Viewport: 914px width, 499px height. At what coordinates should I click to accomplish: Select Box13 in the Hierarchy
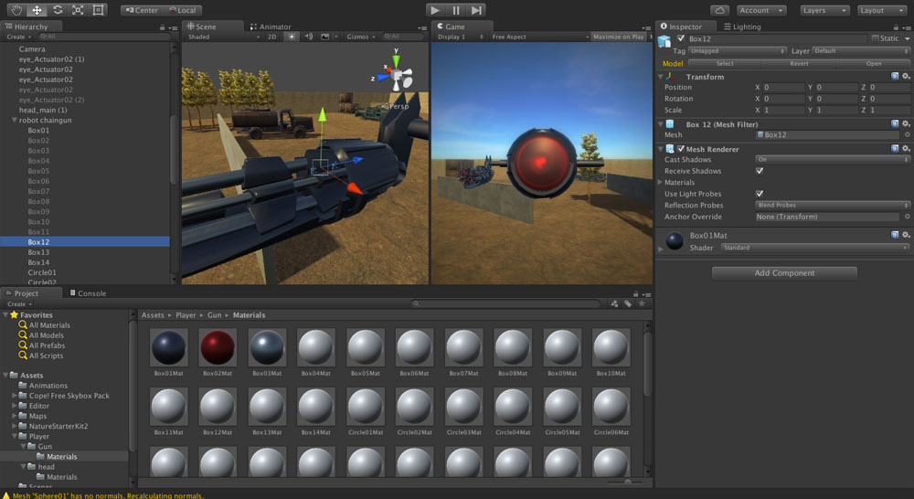point(38,252)
